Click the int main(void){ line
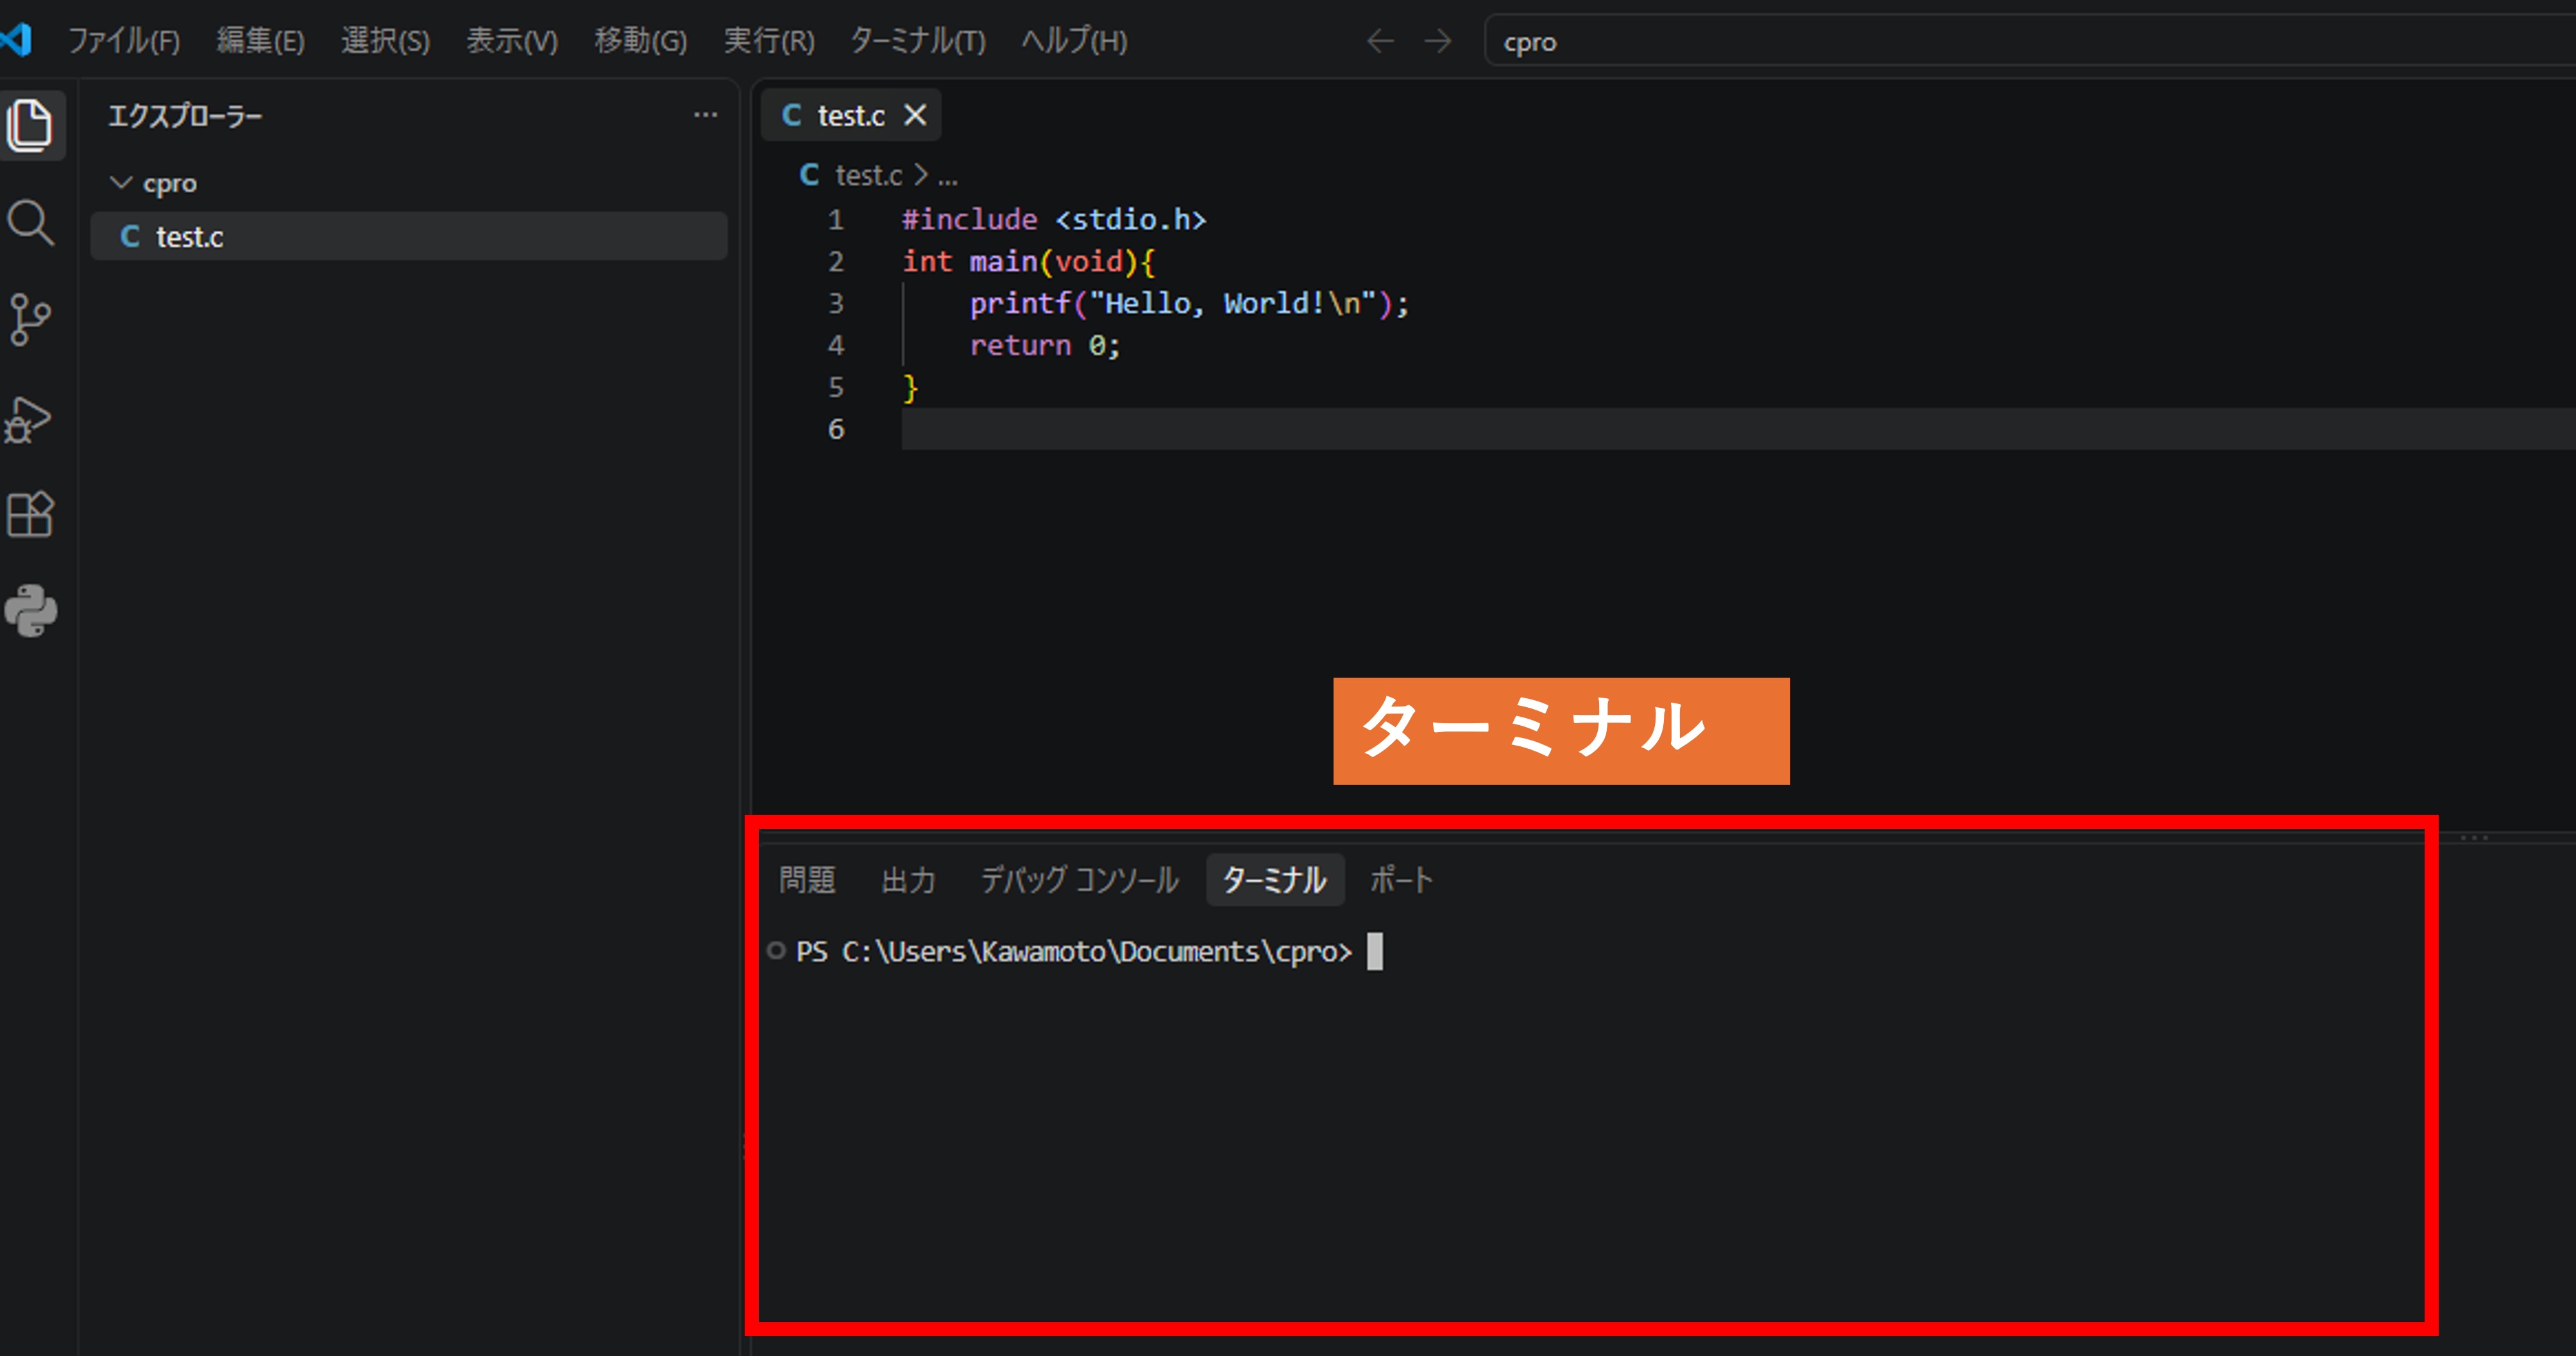Image resolution: width=2576 pixels, height=1356 pixels. coord(1028,262)
